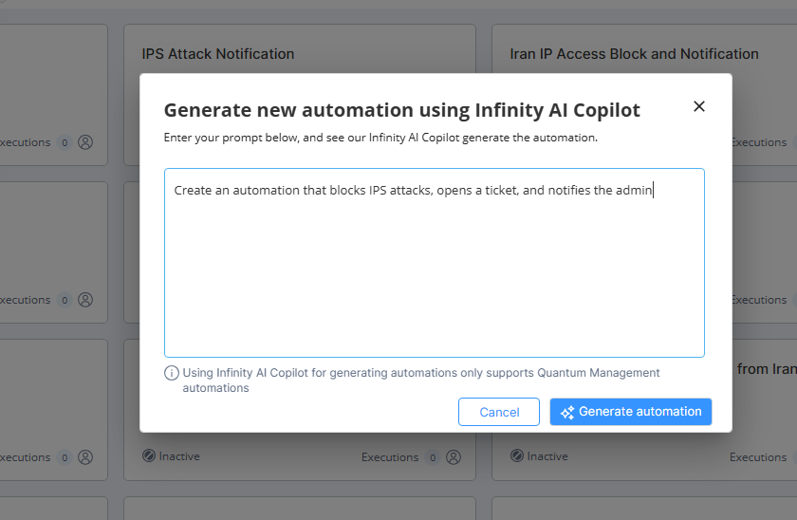Click the Executions label in bottom-right Inactive card
The image size is (797, 520).
pyautogui.click(x=758, y=457)
